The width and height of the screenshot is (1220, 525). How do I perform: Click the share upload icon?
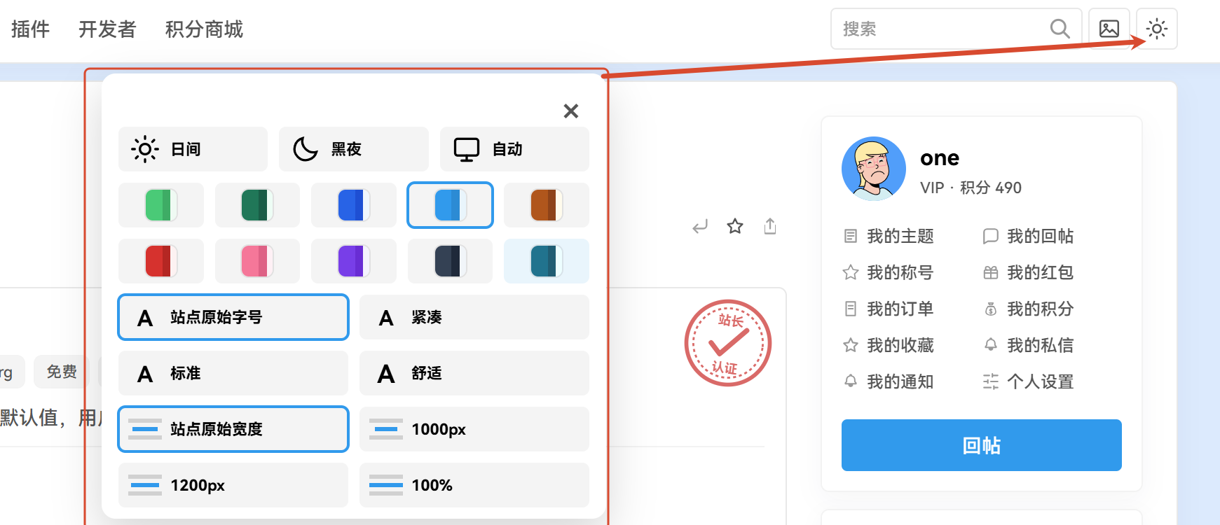point(770,226)
